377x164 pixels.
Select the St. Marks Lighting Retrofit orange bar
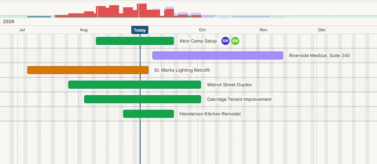[88, 70]
